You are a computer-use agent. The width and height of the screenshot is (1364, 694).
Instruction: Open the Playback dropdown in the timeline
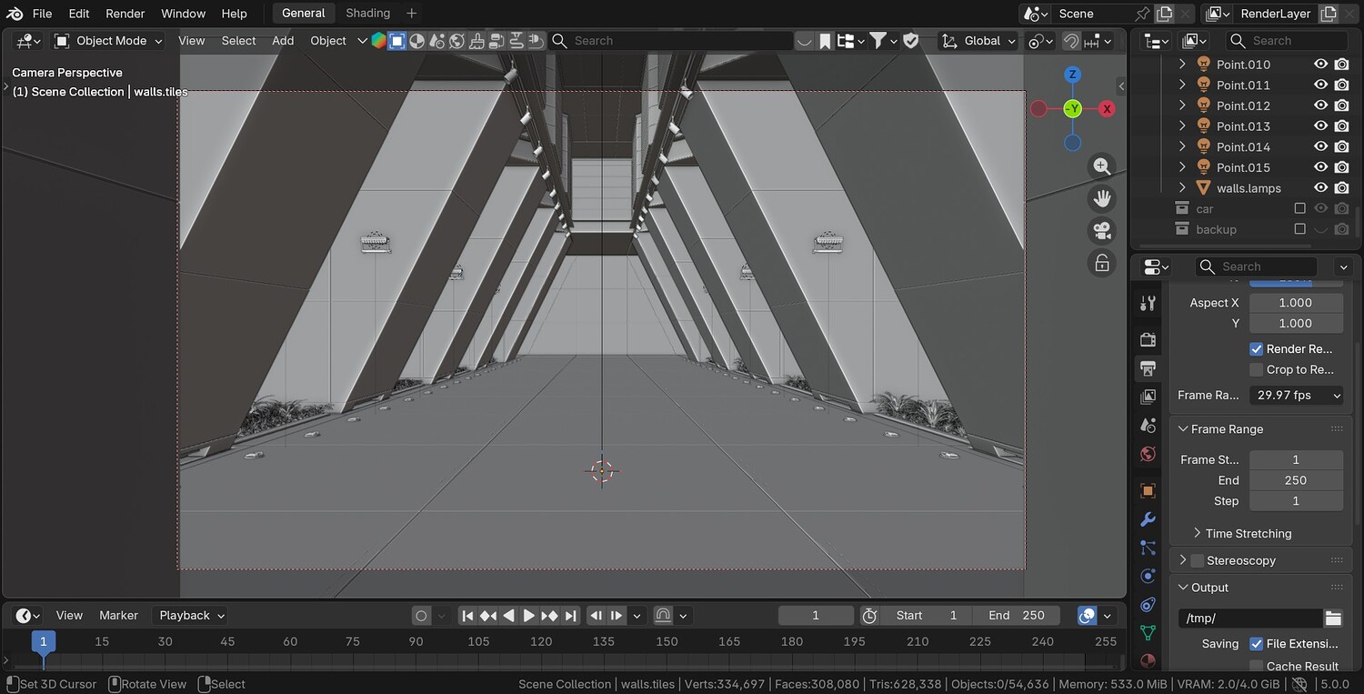pyautogui.click(x=189, y=616)
